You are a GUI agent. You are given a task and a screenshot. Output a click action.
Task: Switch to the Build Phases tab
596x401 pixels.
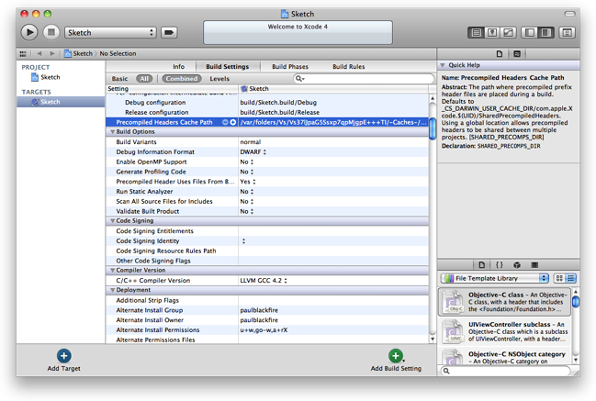coord(290,66)
